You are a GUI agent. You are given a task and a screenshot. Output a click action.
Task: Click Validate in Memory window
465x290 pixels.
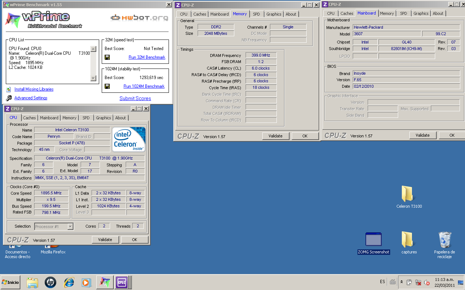tap(275, 136)
